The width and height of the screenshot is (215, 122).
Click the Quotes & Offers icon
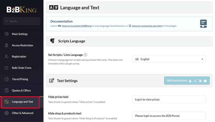pos(7,90)
